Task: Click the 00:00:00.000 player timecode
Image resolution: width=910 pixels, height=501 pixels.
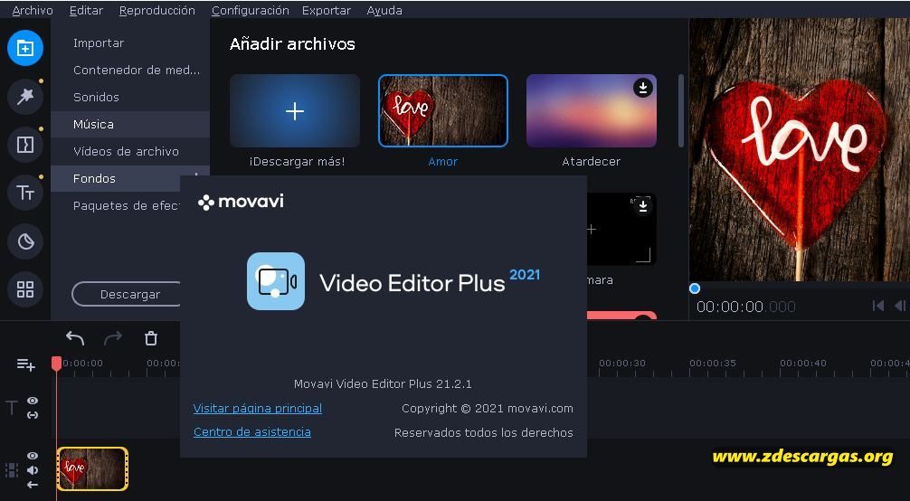Action: pyautogui.click(x=745, y=307)
